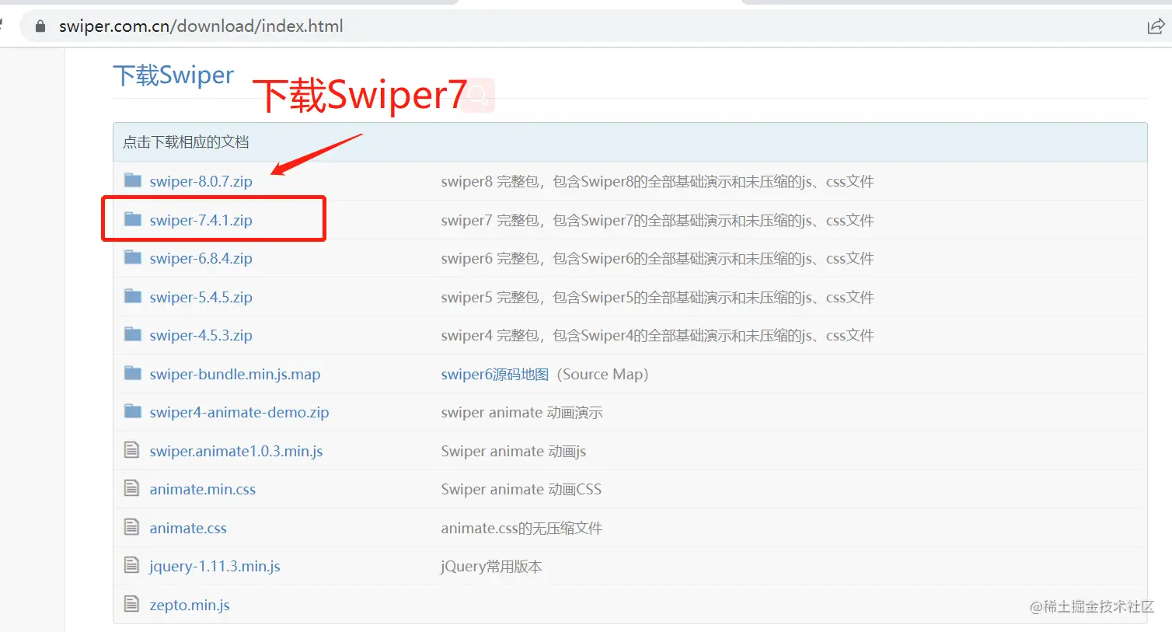This screenshot has height=632, width=1172.
Task: Click the folder icon beside swiper-4.5.3.zip
Action: [133, 334]
